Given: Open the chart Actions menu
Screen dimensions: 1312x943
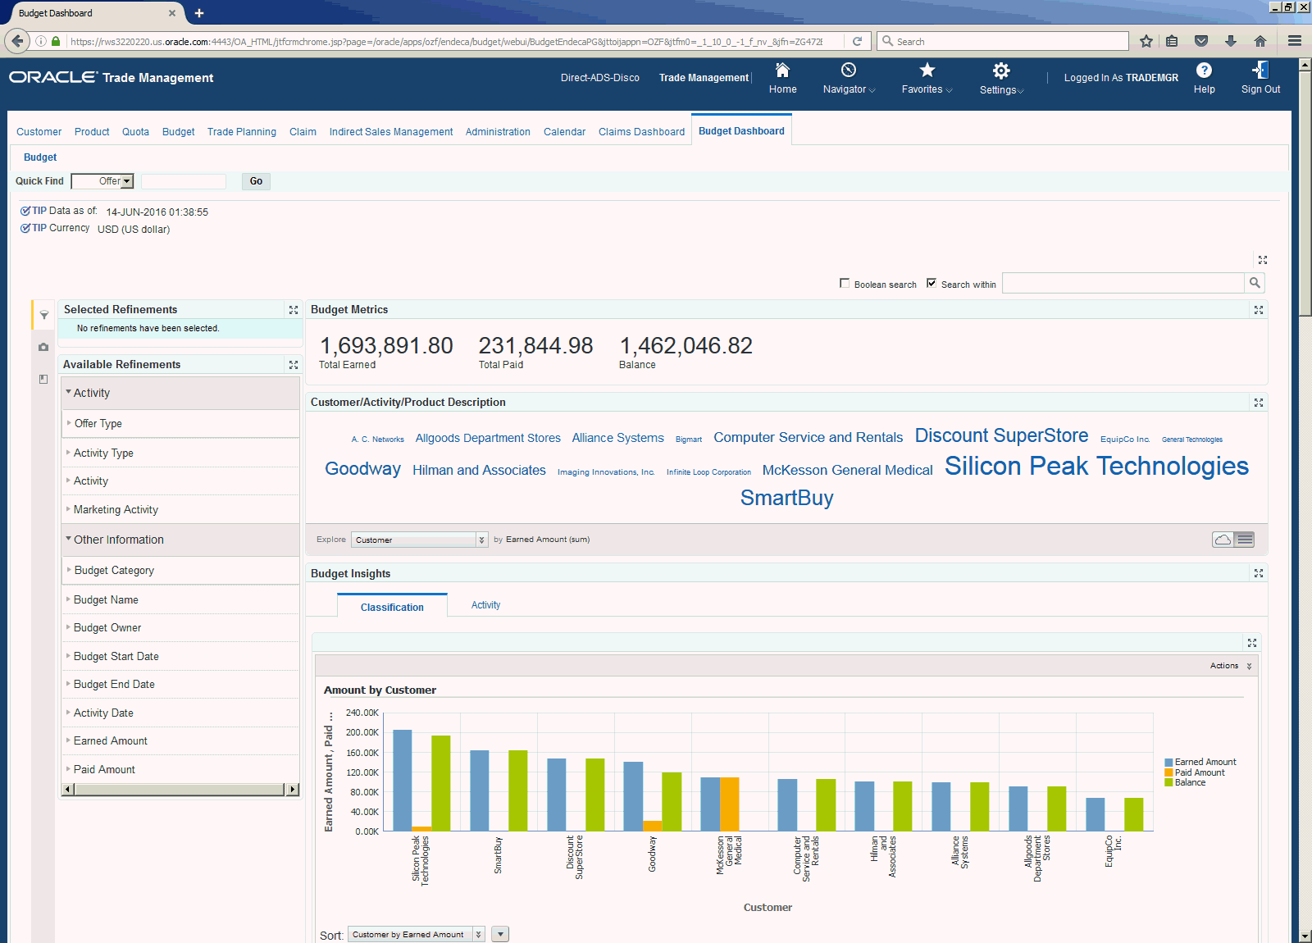Looking at the screenshot, I should [1231, 666].
